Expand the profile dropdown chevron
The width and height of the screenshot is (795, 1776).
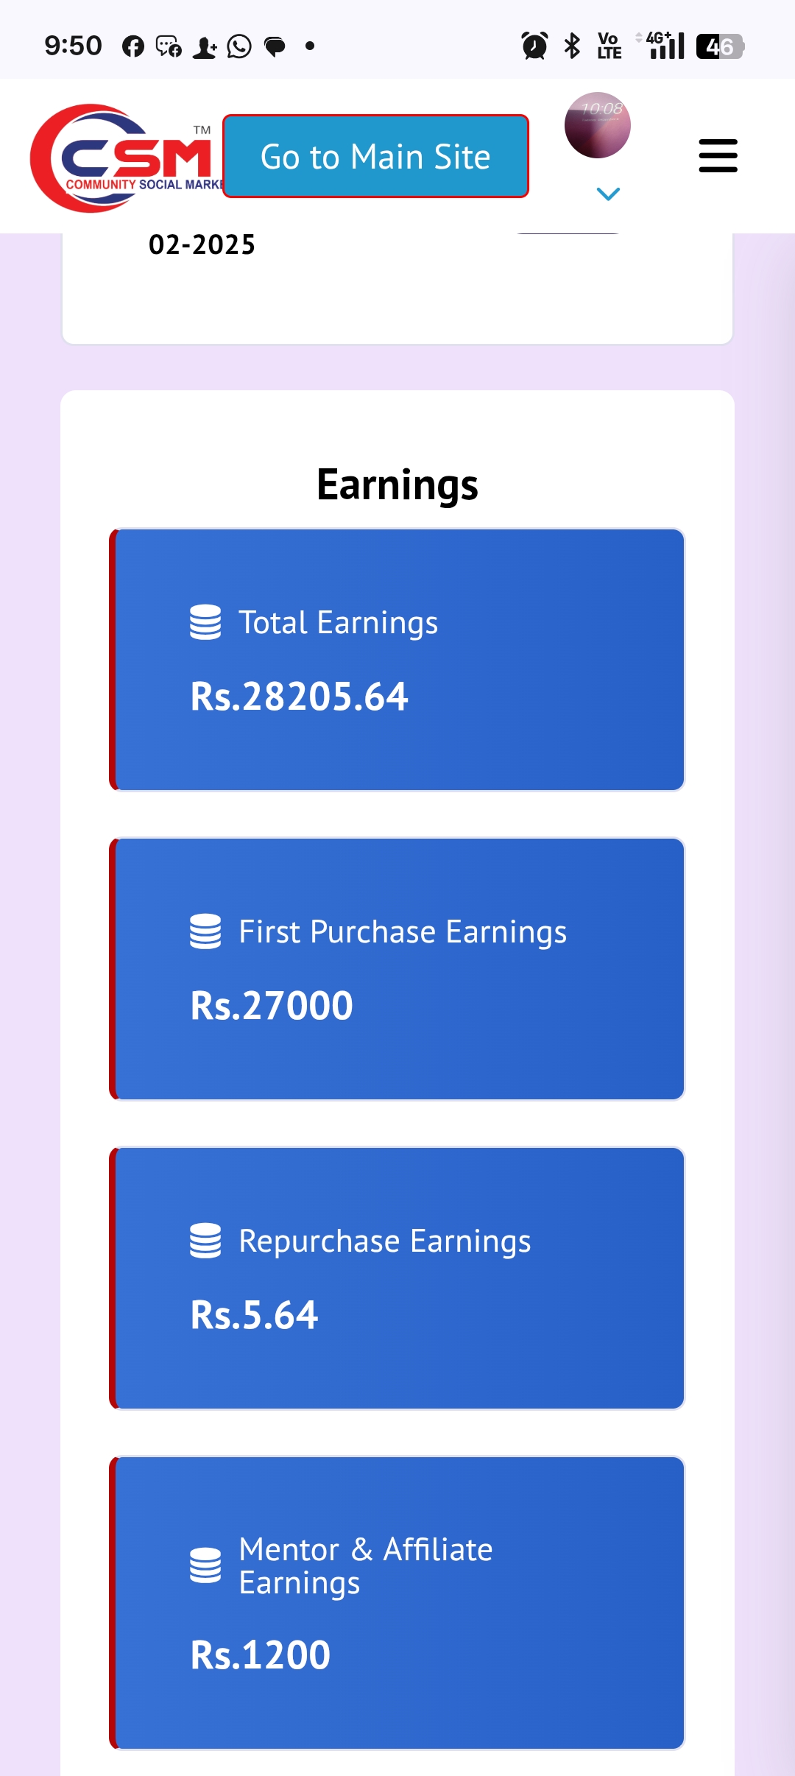point(608,194)
